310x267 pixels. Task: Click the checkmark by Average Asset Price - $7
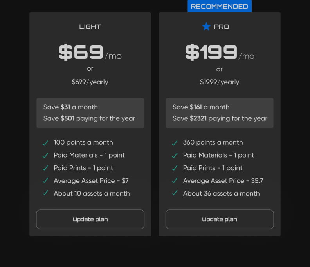click(x=45, y=181)
